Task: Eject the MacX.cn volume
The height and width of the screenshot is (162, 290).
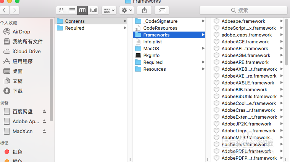Action: [x=44, y=131]
